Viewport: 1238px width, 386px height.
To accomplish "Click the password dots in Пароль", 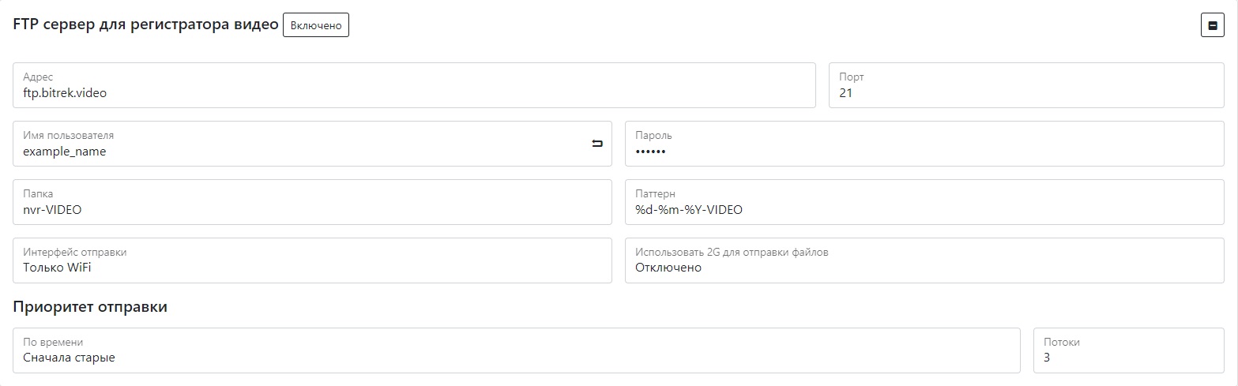I will point(651,152).
